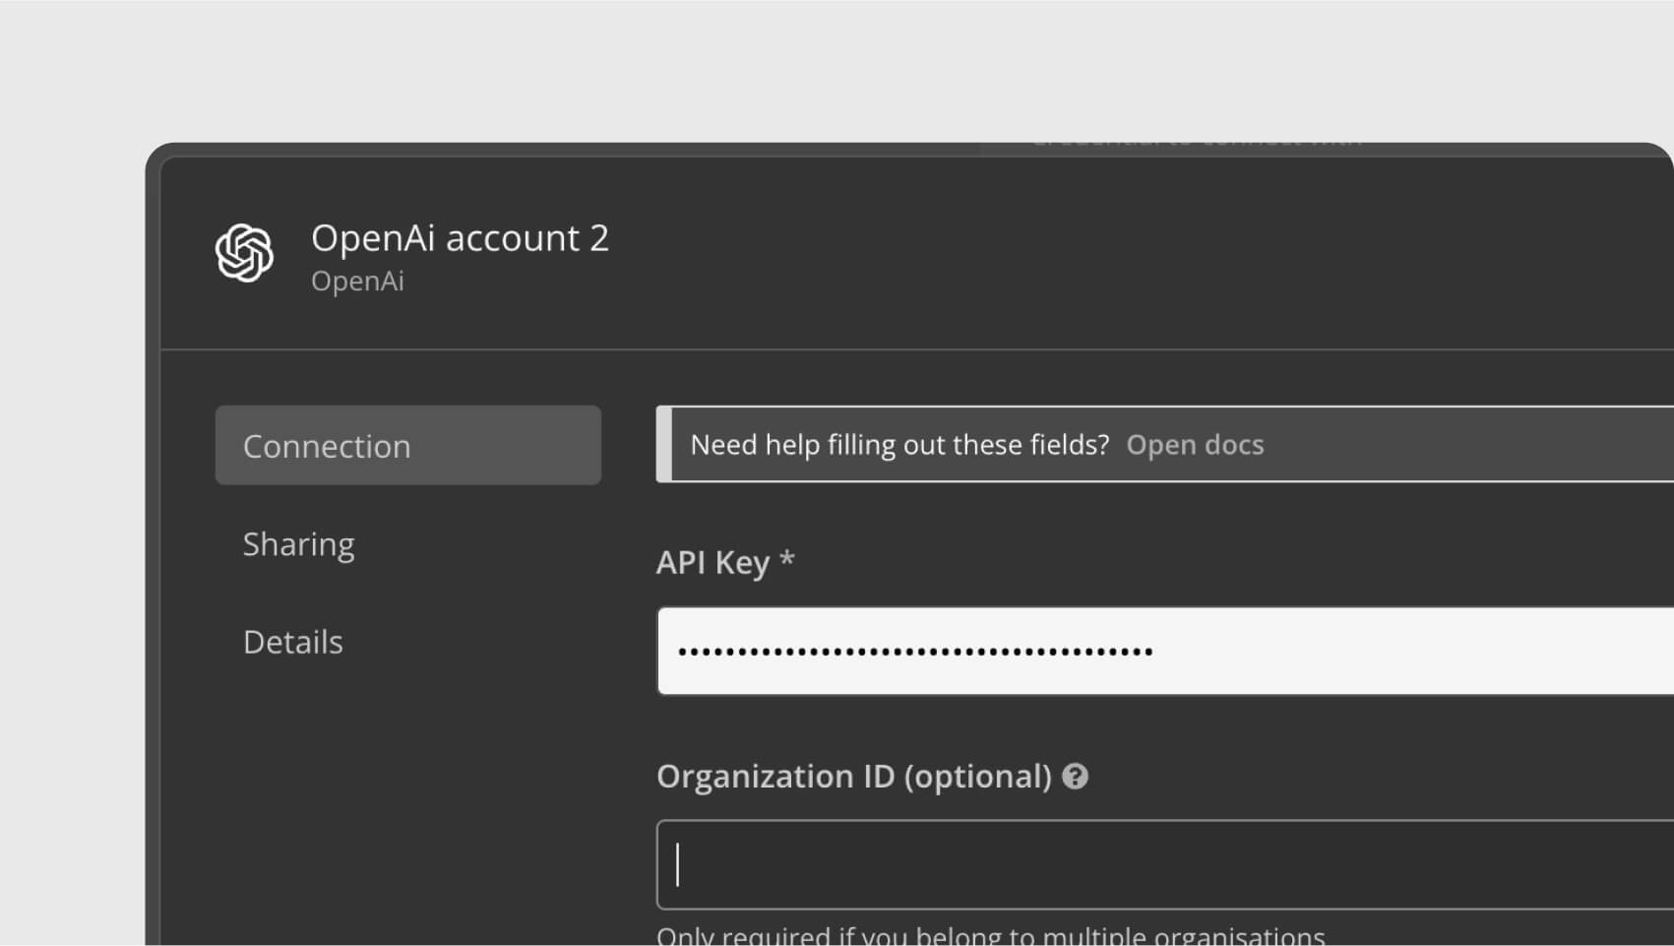Switch to the Sharing tab
The image size is (1674, 946).
[298, 544]
